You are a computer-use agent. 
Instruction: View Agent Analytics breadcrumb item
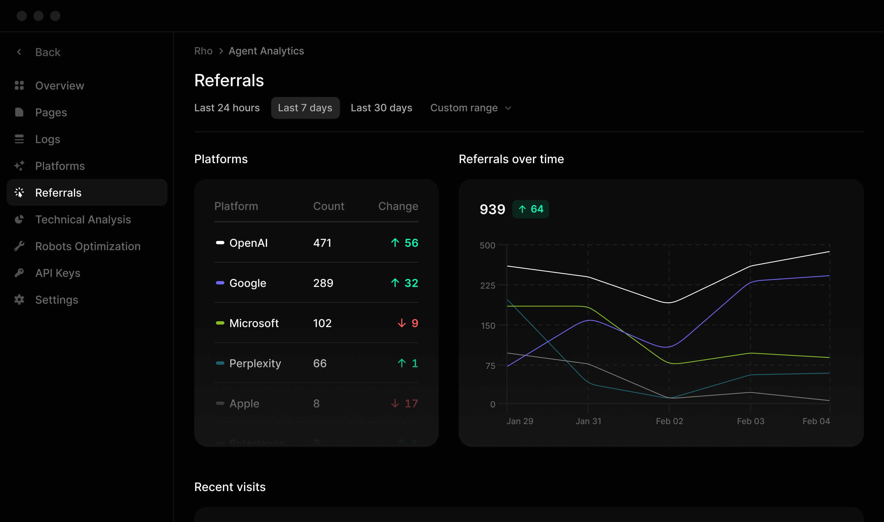266,51
